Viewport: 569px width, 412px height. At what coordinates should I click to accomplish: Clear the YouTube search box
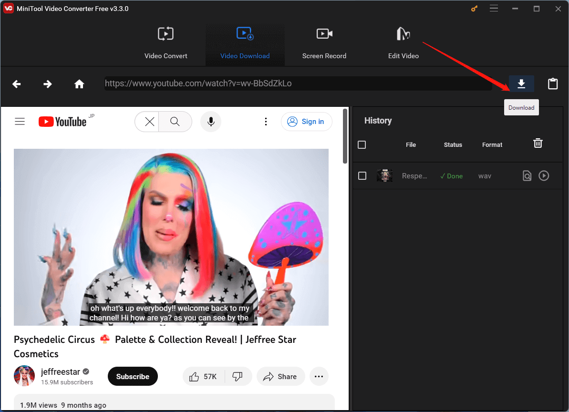click(149, 122)
